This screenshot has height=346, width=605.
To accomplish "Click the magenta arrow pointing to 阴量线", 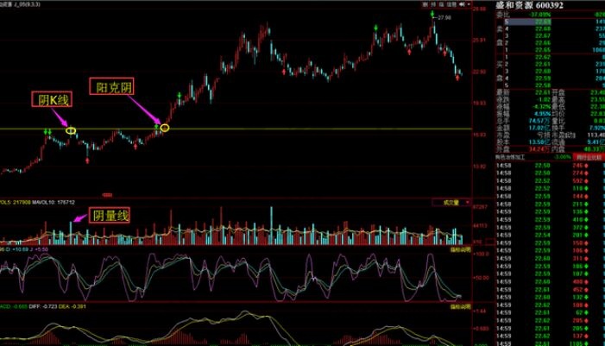I will coord(78,219).
